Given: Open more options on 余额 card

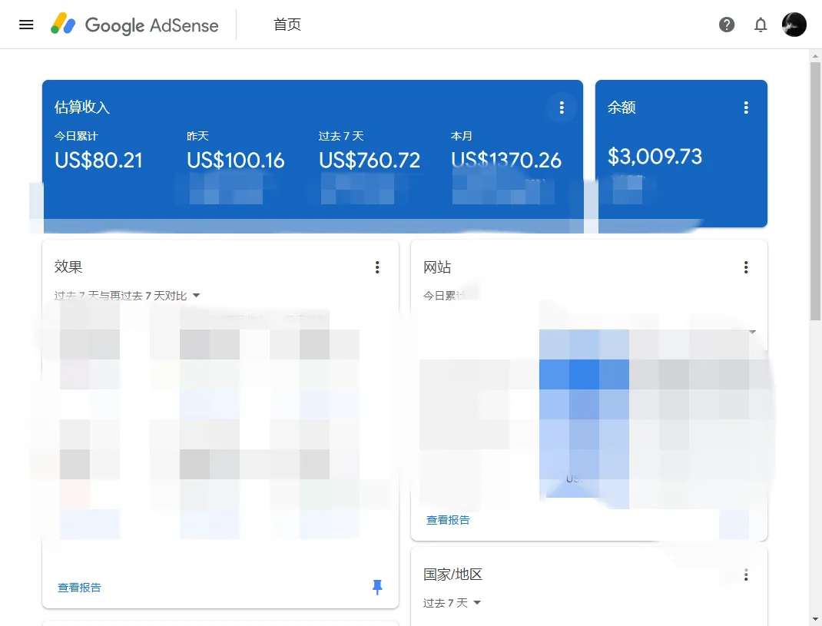Looking at the screenshot, I should pos(746,108).
